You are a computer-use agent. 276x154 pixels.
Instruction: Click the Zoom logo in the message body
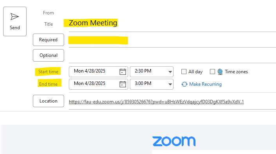174,141
